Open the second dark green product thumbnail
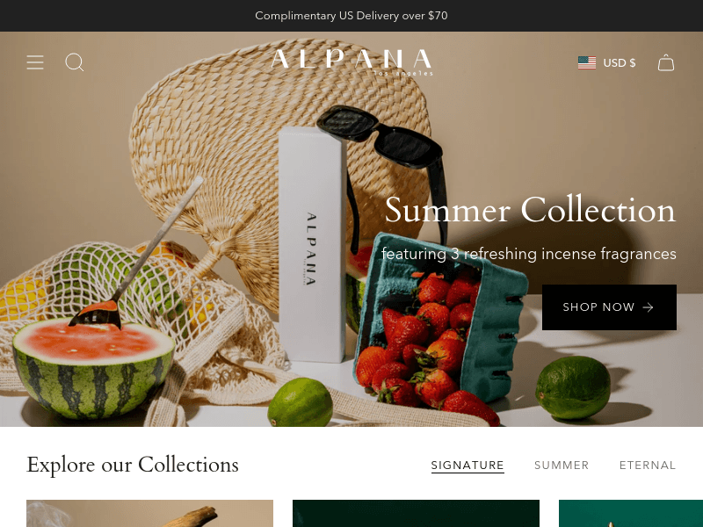This screenshot has width=703, height=527. (x=416, y=514)
